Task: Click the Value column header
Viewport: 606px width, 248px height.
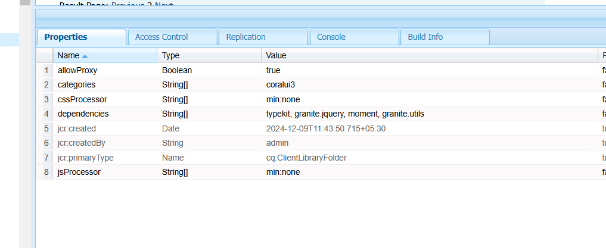Action: 276,55
